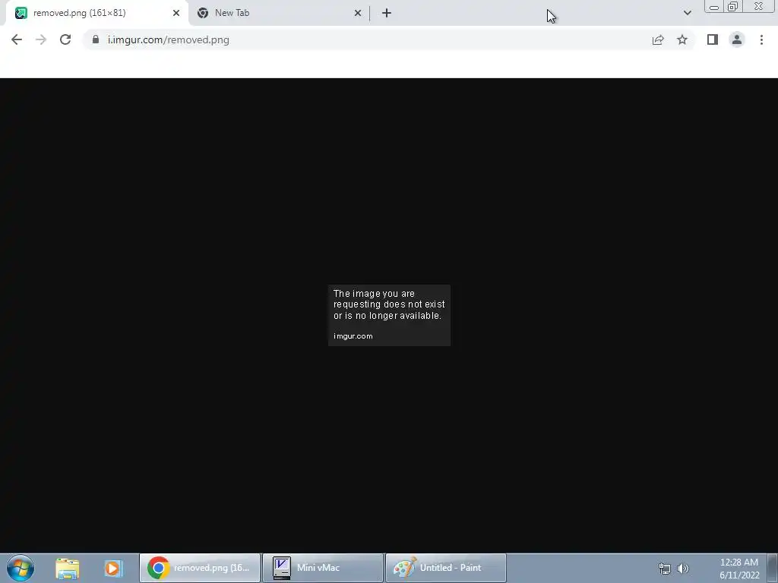Go back to the previous page
778x583 pixels.
point(17,39)
